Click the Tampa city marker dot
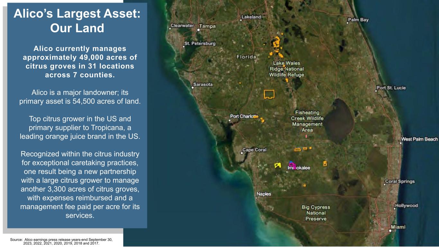439x247 pixels. pyautogui.click(x=199, y=30)
